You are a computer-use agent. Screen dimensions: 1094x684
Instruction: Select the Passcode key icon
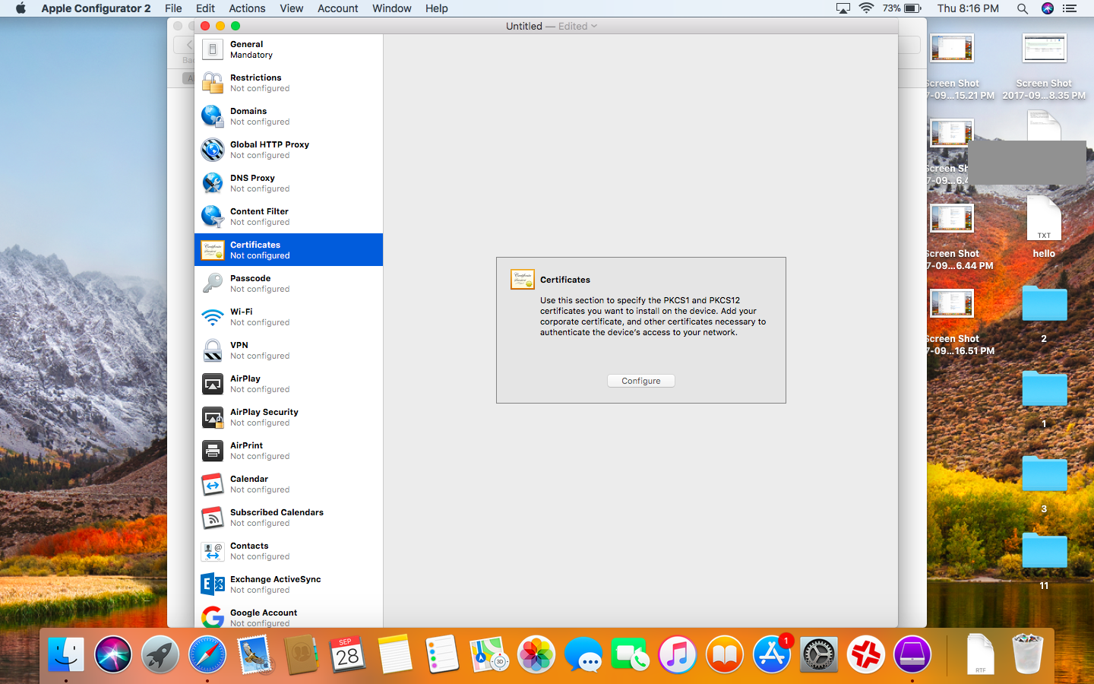pos(213,283)
